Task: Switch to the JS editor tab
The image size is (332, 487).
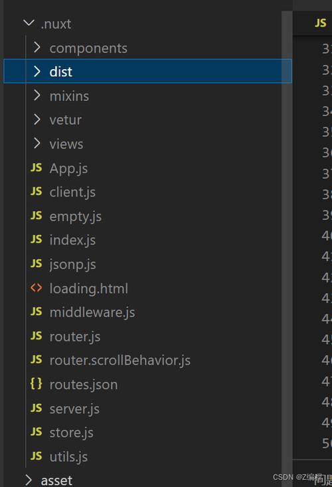Action: [321, 23]
